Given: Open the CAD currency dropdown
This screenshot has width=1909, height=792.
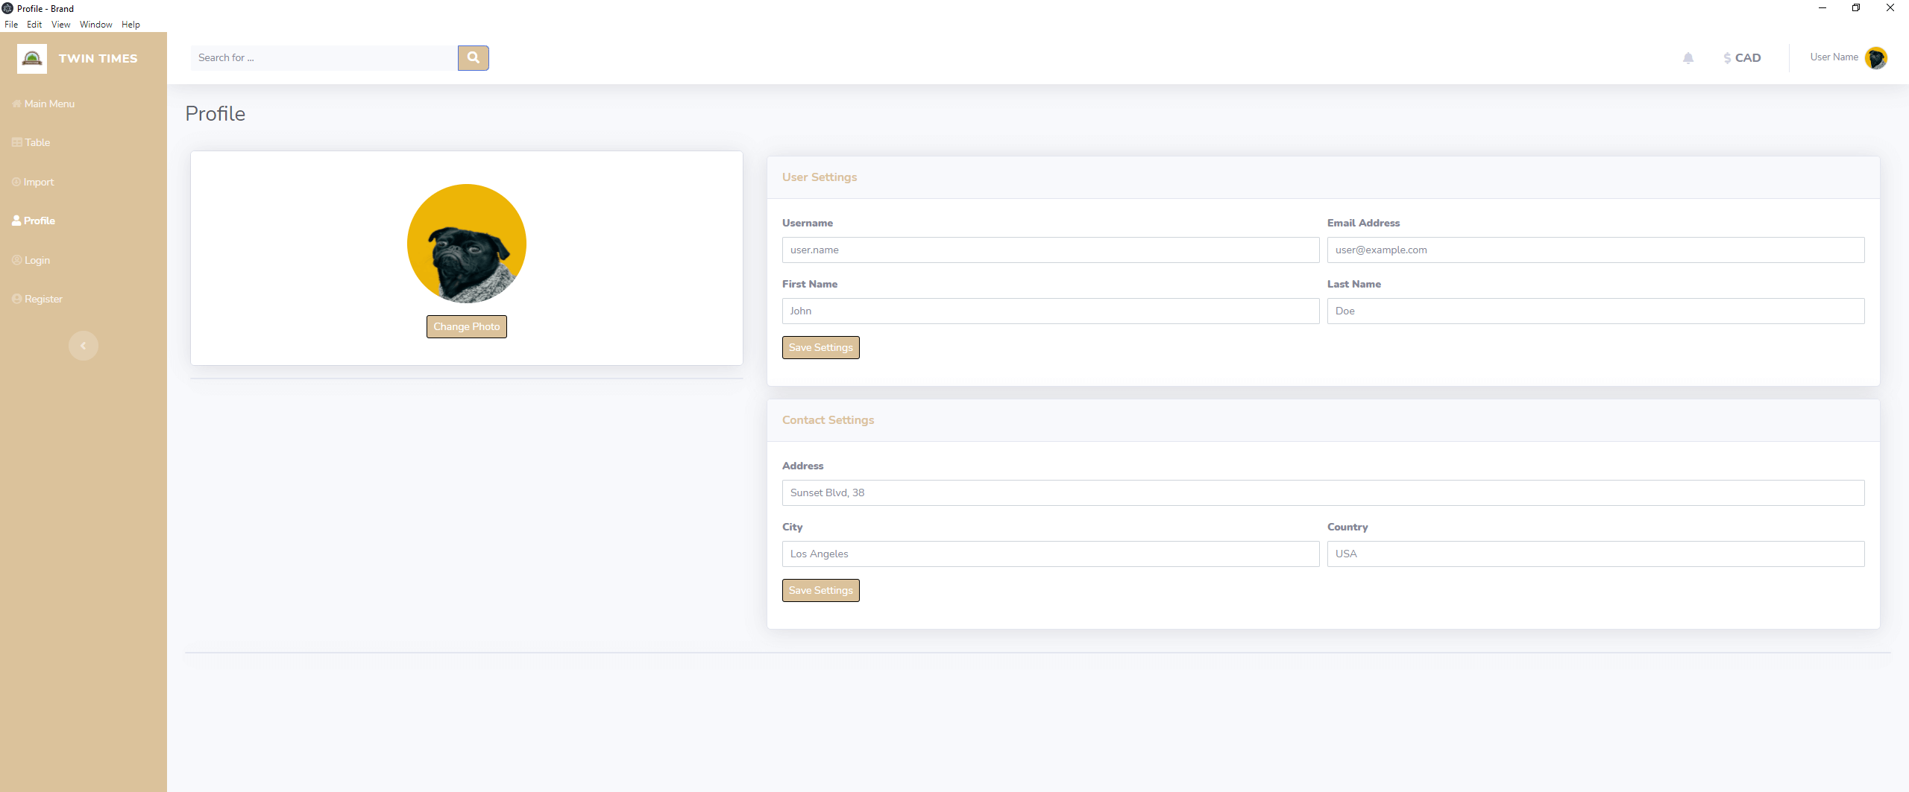Looking at the screenshot, I should (1742, 58).
